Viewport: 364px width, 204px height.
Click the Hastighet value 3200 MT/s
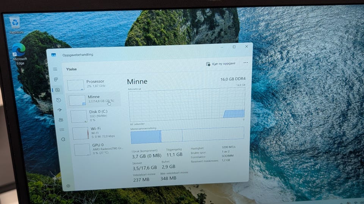(x=228, y=147)
